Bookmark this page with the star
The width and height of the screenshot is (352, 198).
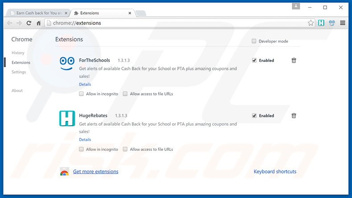[311, 23]
